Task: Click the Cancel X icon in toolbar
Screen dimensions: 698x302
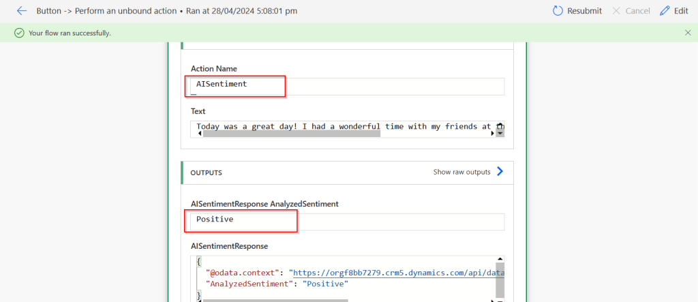Action: pos(617,11)
